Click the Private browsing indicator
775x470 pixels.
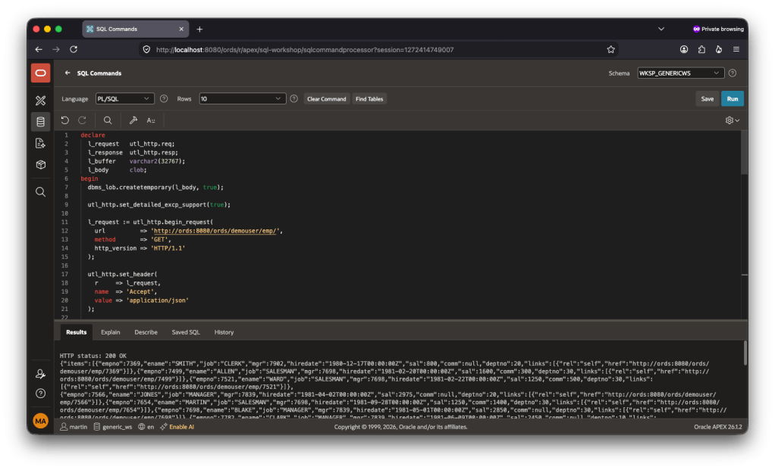click(x=718, y=29)
